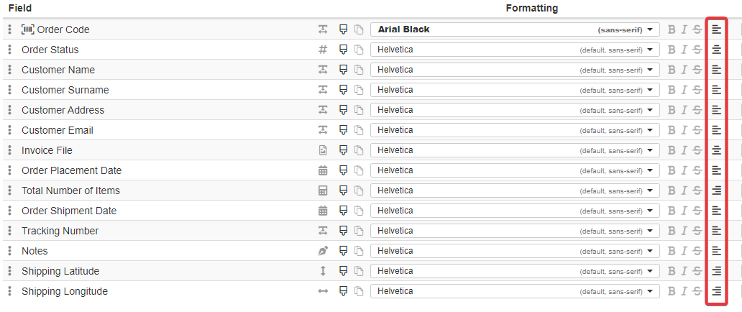Open the Arial Black font dropdown
The width and height of the screenshot is (742, 312).
coord(515,29)
